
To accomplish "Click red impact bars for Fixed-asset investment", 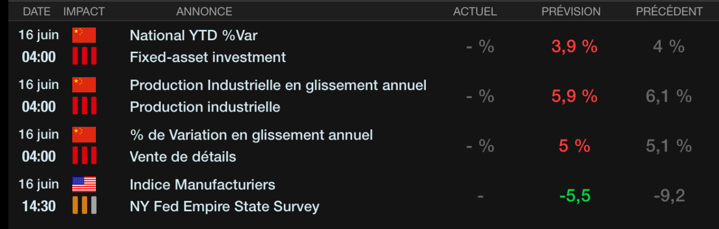I will 84,57.
